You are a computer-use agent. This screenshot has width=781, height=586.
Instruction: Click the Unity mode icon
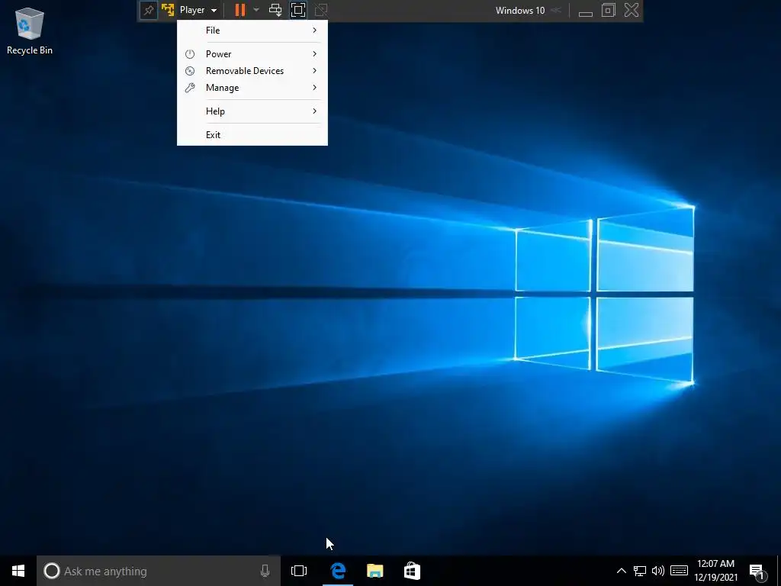(321, 10)
